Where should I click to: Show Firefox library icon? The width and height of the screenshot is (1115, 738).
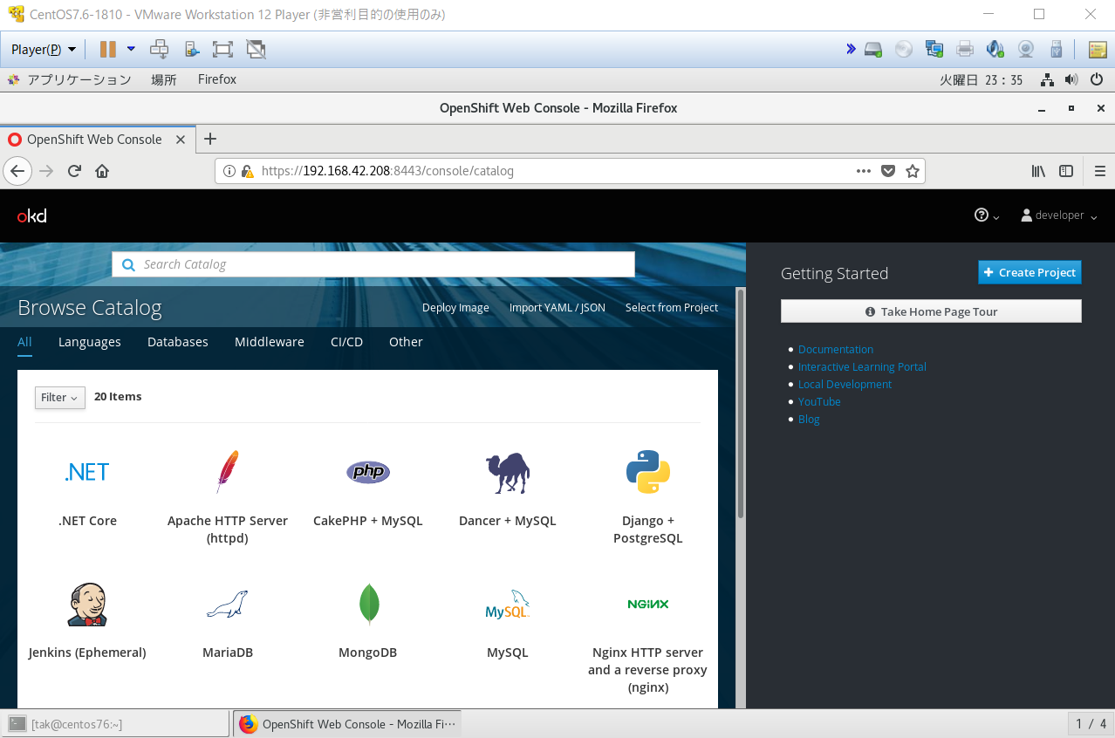click(x=1038, y=171)
